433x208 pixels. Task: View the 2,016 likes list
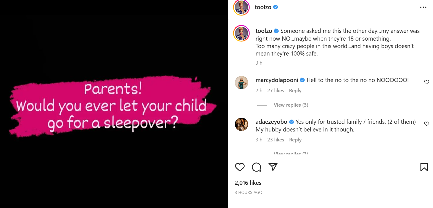(x=248, y=183)
